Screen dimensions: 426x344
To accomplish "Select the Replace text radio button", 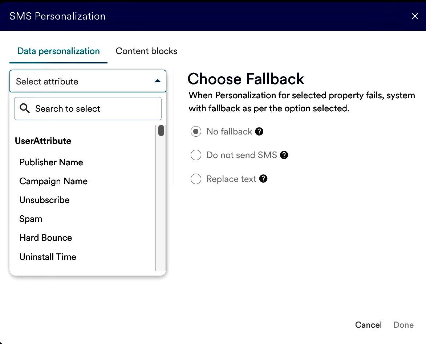I will point(196,179).
